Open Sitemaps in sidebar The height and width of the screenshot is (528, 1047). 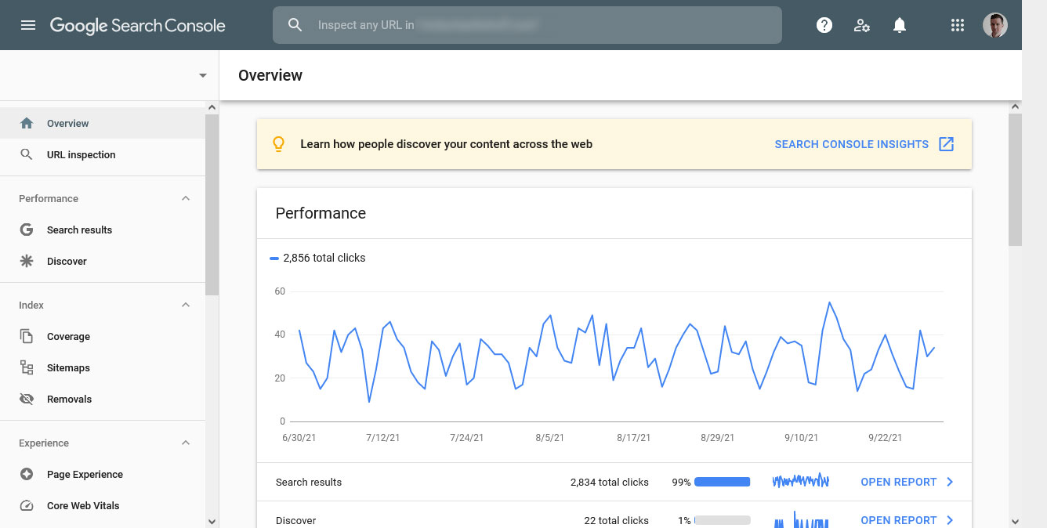103,367
